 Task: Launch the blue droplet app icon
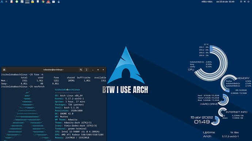click(x=59, y=1)
